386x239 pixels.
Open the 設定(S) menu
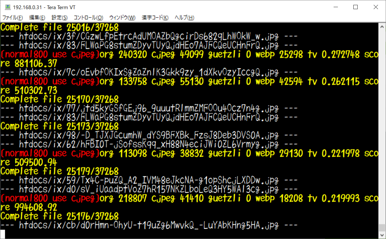click(x=60, y=18)
